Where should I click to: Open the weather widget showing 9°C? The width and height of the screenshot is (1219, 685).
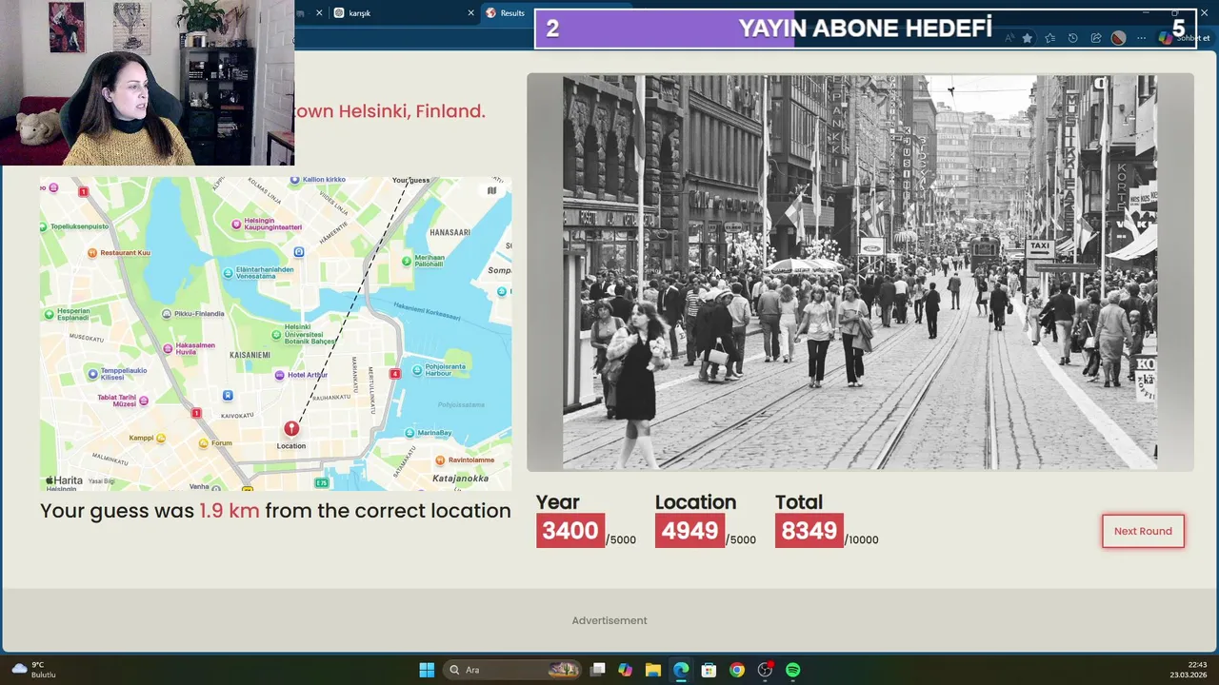(34, 670)
